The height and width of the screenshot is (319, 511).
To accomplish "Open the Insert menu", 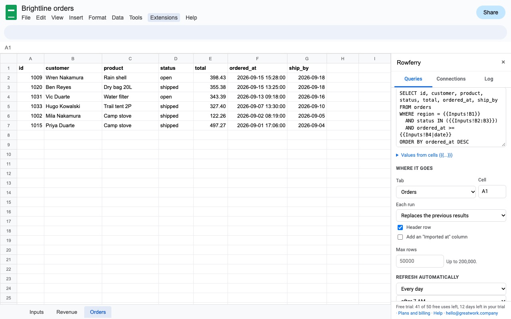I will coord(76,18).
